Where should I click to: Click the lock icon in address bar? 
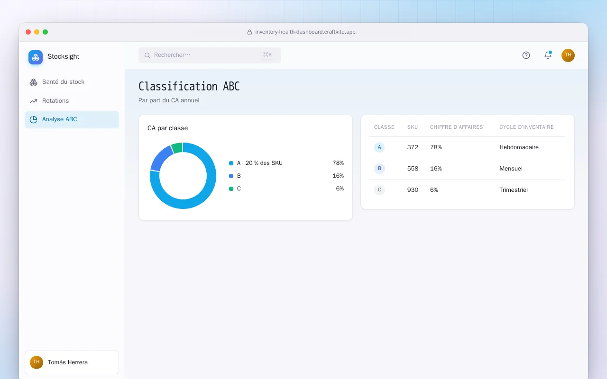pyautogui.click(x=249, y=32)
